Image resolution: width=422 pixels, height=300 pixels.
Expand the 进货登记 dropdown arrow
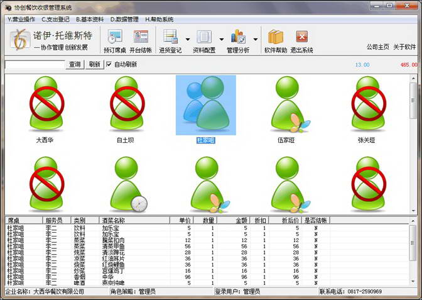[x=188, y=40]
